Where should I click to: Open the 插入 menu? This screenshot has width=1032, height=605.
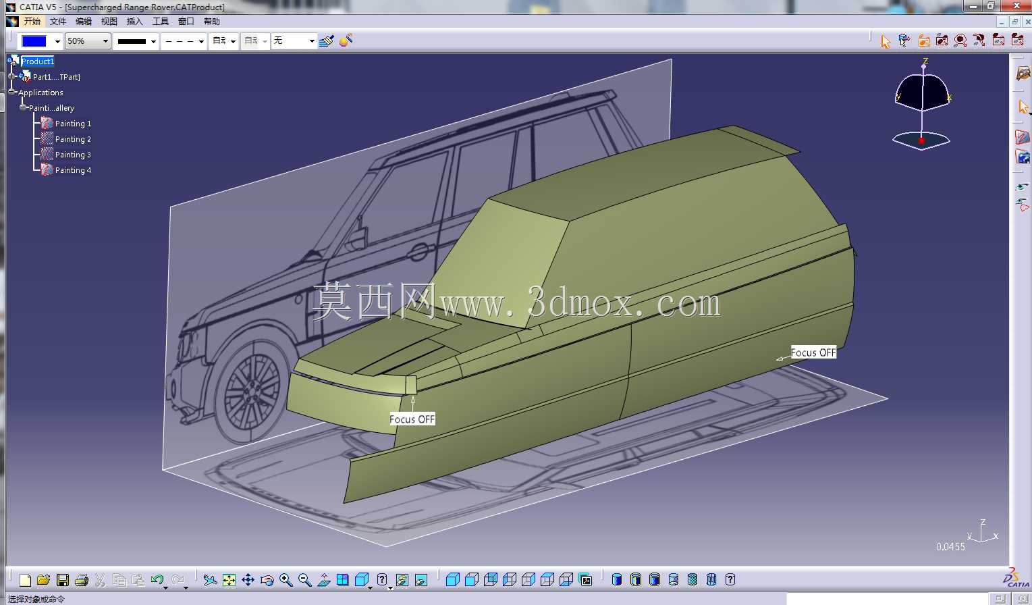(135, 22)
